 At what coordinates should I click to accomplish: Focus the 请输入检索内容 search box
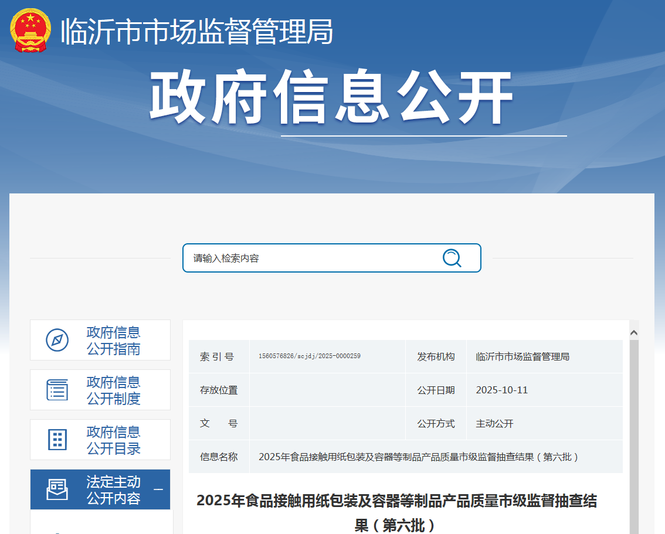click(311, 258)
